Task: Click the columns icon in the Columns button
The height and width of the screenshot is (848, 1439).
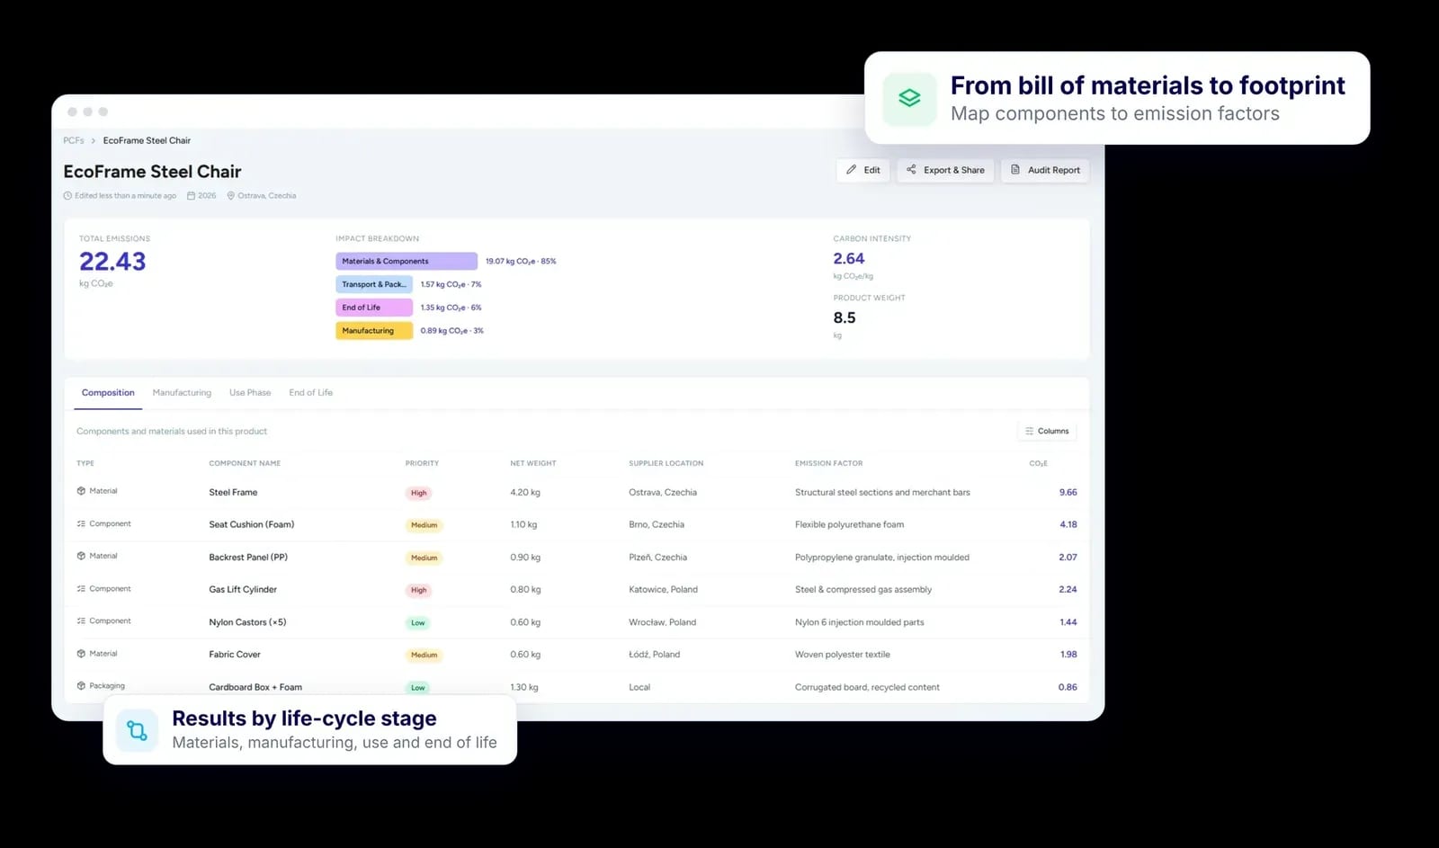Action: (x=1030, y=432)
